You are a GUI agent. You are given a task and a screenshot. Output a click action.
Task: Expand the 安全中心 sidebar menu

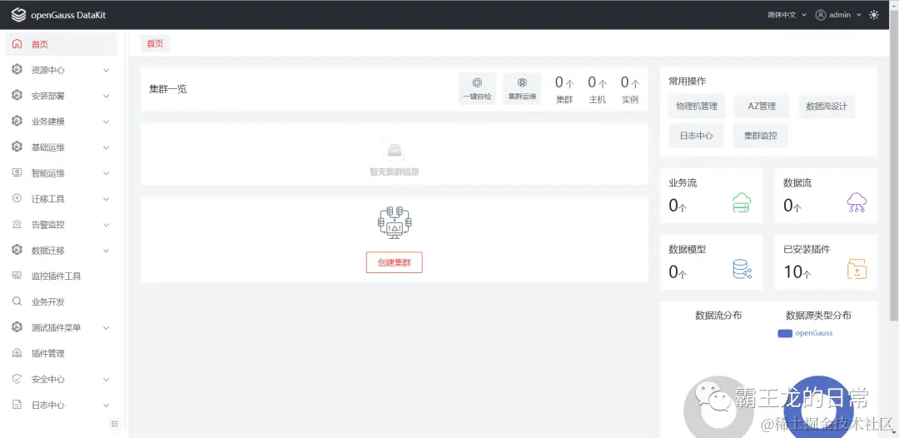63,380
